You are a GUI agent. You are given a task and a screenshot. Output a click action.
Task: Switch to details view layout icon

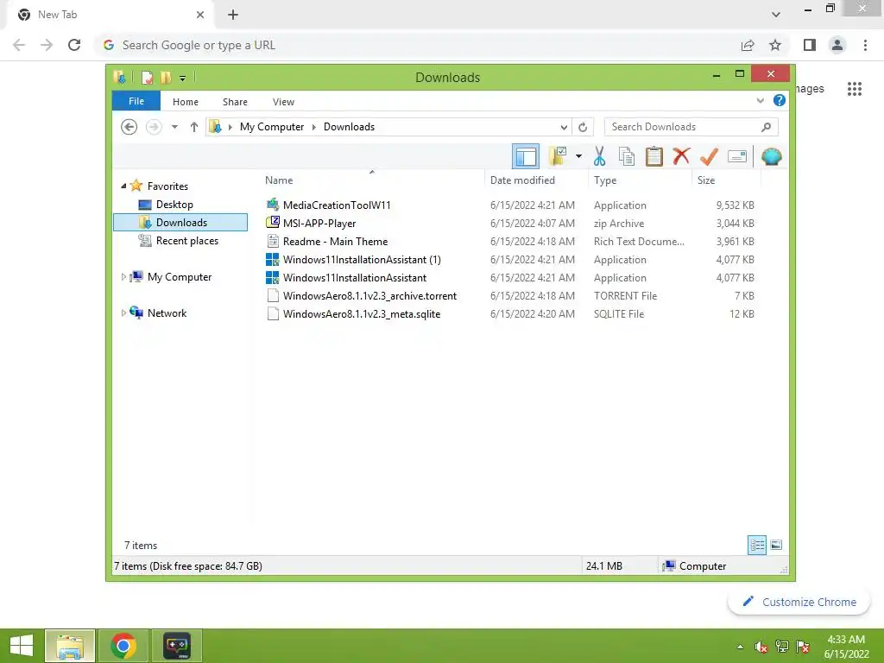pyautogui.click(x=756, y=545)
